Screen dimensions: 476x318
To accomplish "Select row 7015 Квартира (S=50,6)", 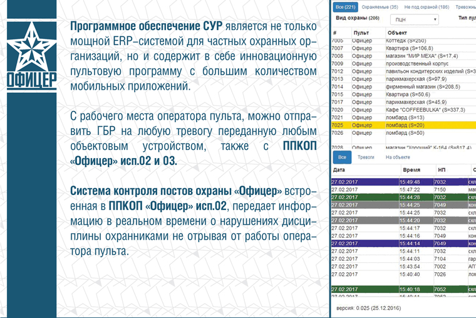I will (x=403, y=94).
